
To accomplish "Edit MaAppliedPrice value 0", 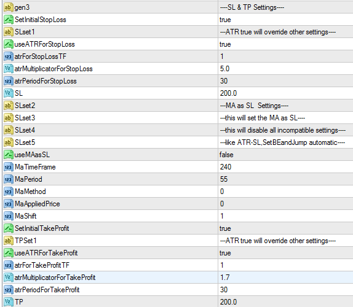I will [222, 204].
